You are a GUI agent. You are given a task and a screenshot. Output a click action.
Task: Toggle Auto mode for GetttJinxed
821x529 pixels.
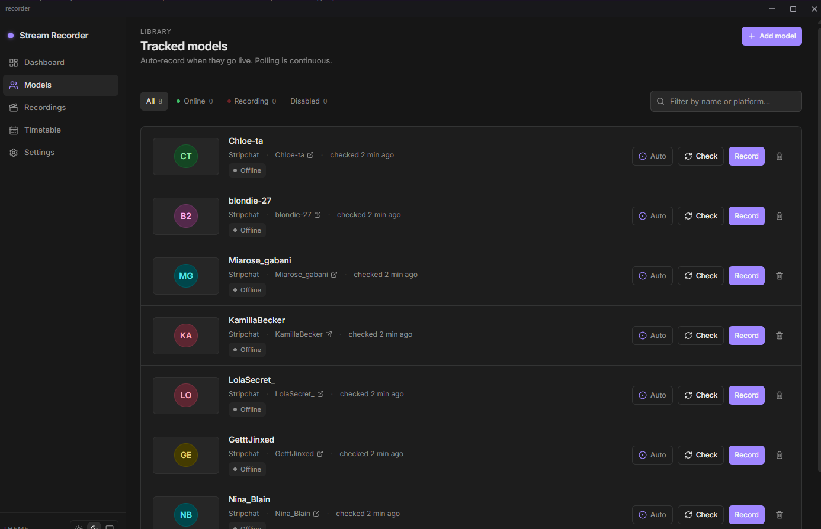(652, 455)
